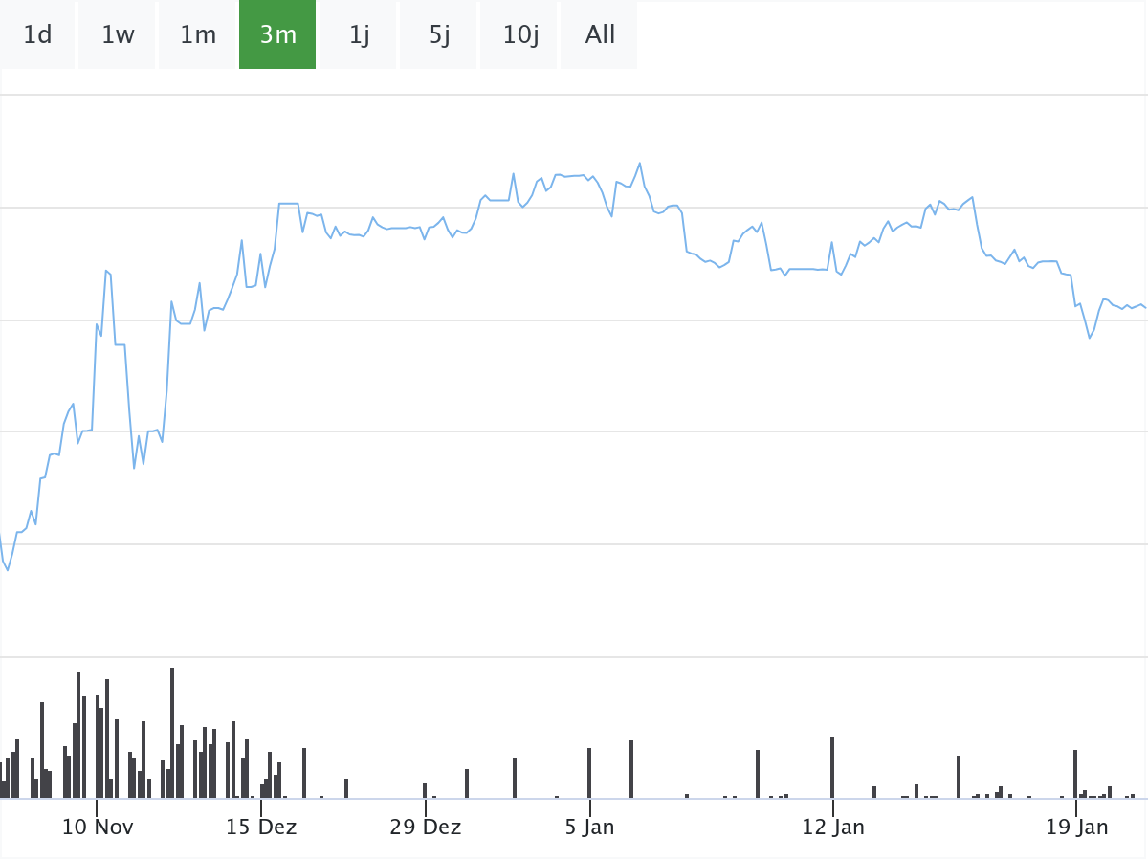The width and height of the screenshot is (1148, 861).
Task: Select the 19 Jan date label
Action: pyautogui.click(x=1077, y=827)
